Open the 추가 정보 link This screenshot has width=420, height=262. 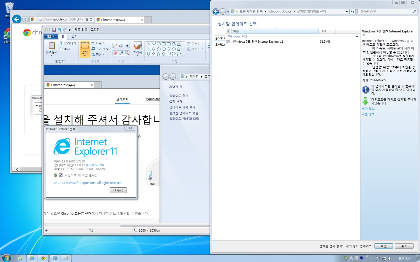click(368, 109)
